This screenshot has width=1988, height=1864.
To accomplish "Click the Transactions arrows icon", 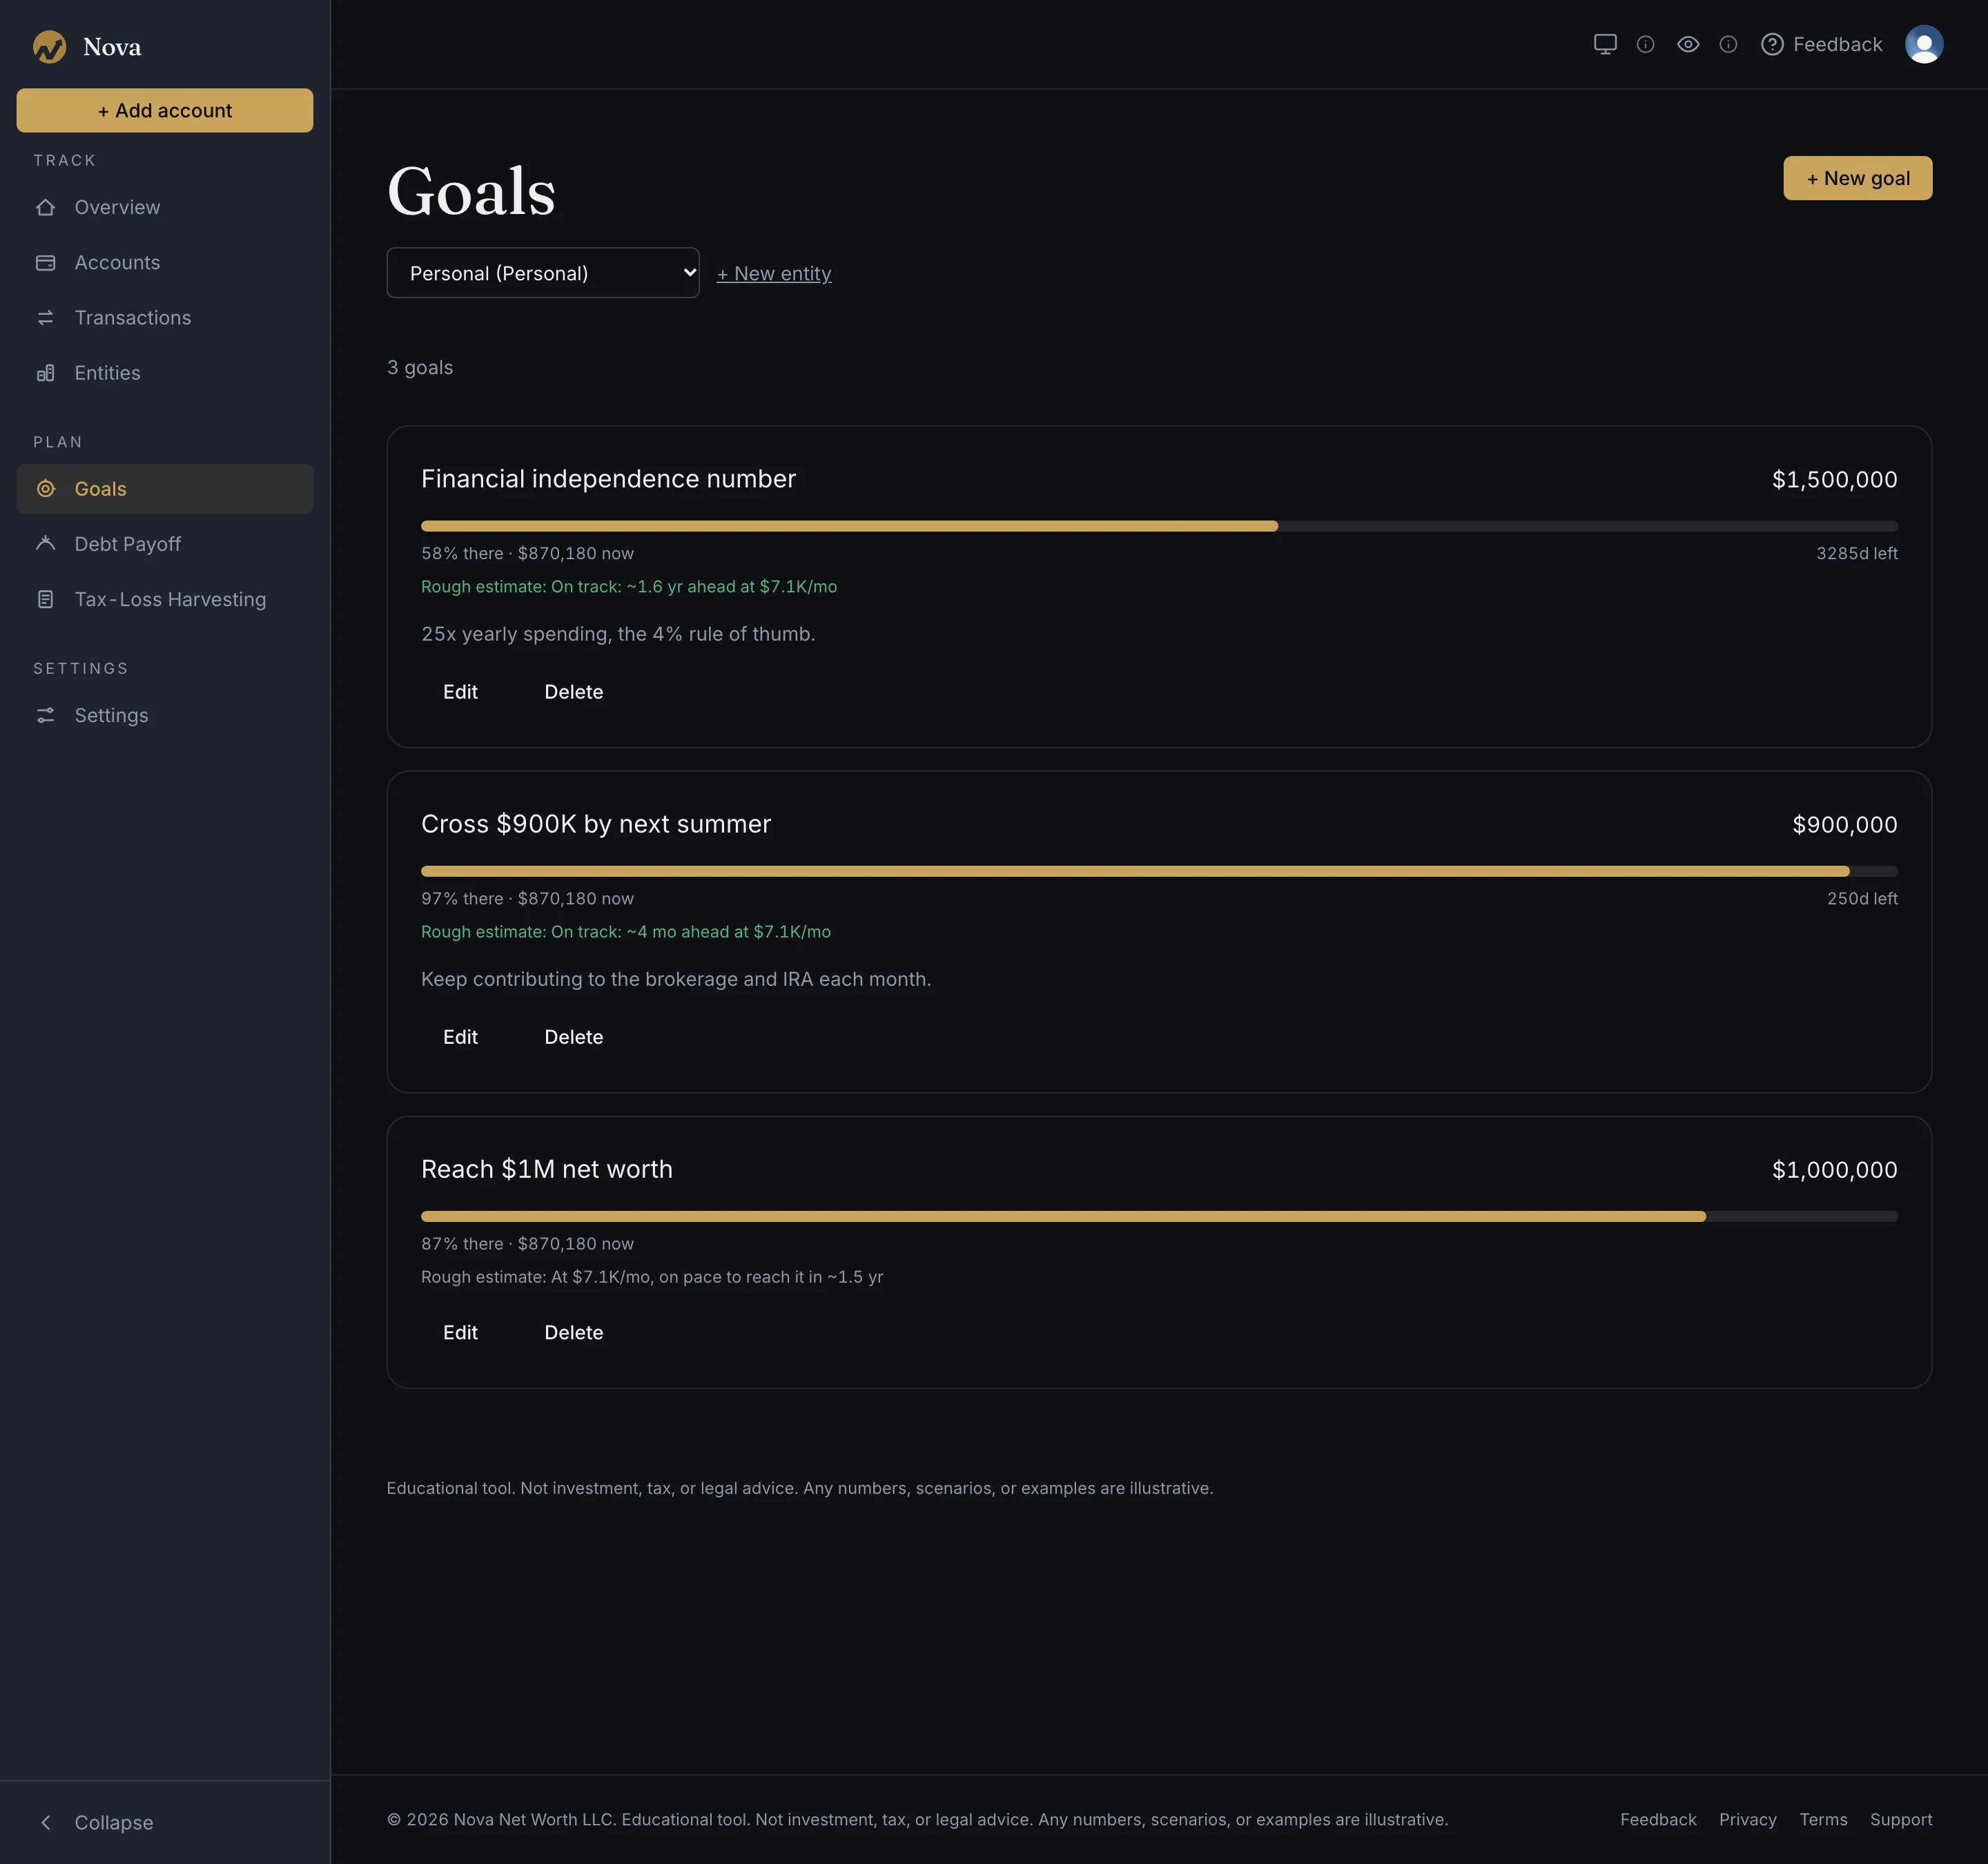I will click(46, 317).
